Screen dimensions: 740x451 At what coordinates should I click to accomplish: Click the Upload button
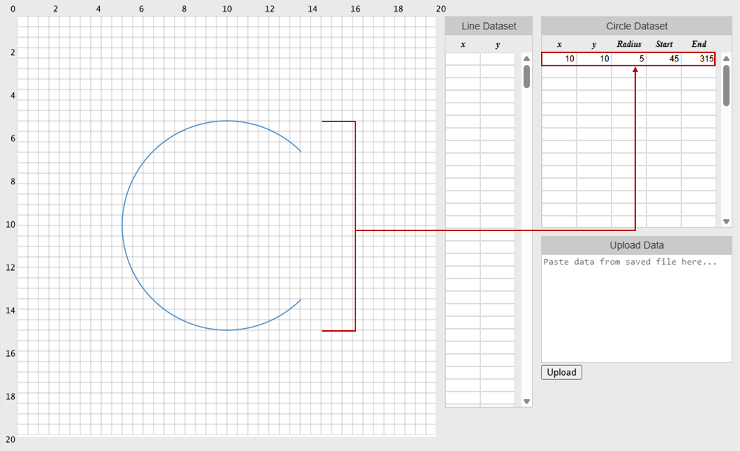(x=561, y=372)
